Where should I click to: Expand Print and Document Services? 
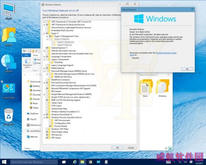[44, 82]
